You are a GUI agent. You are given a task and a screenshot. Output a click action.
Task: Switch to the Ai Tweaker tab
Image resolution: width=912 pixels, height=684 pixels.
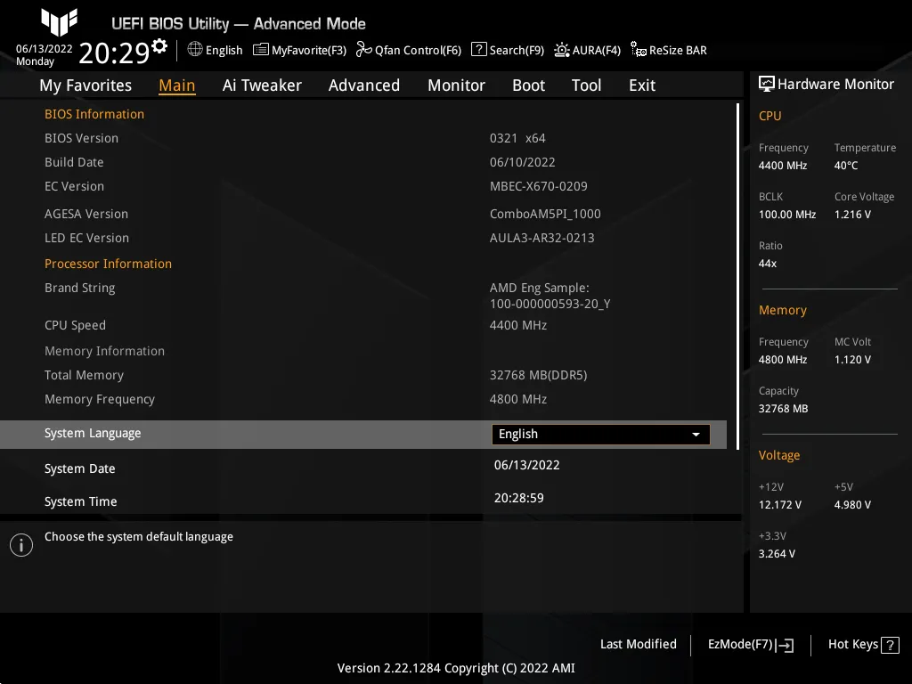(x=262, y=85)
